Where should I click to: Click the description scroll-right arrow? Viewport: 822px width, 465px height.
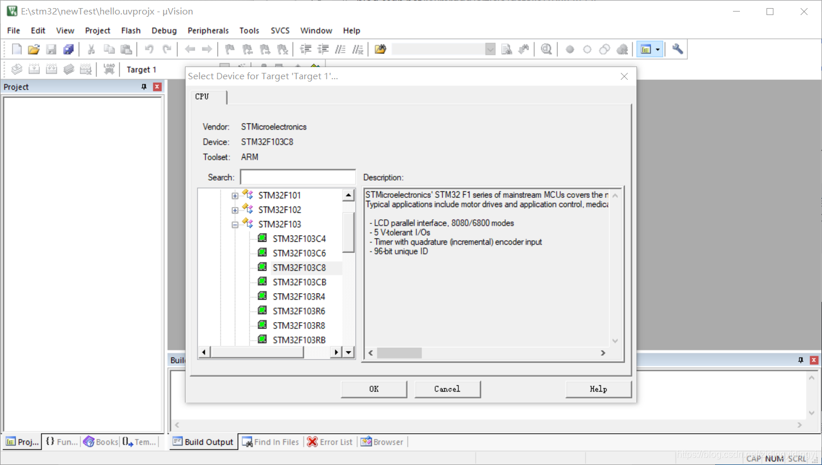point(603,353)
